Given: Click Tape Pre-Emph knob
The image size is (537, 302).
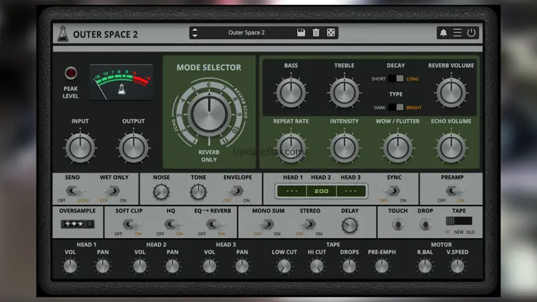Looking at the screenshot, I should (x=381, y=266).
